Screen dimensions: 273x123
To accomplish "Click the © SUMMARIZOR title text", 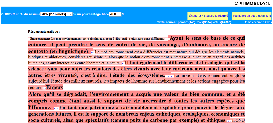I will point(253,4).
